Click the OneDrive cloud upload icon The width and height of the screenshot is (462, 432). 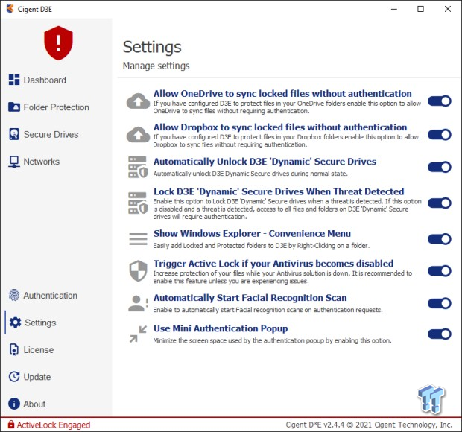pyautogui.click(x=138, y=101)
